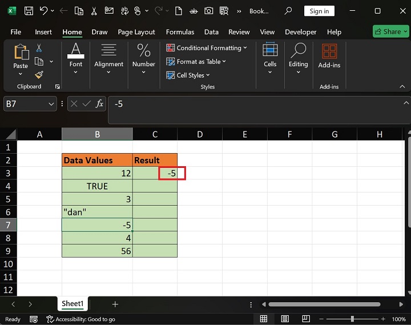Image resolution: width=411 pixels, height=325 pixels.
Task: Open the Add-ins icon in ribbon
Action: tap(329, 56)
